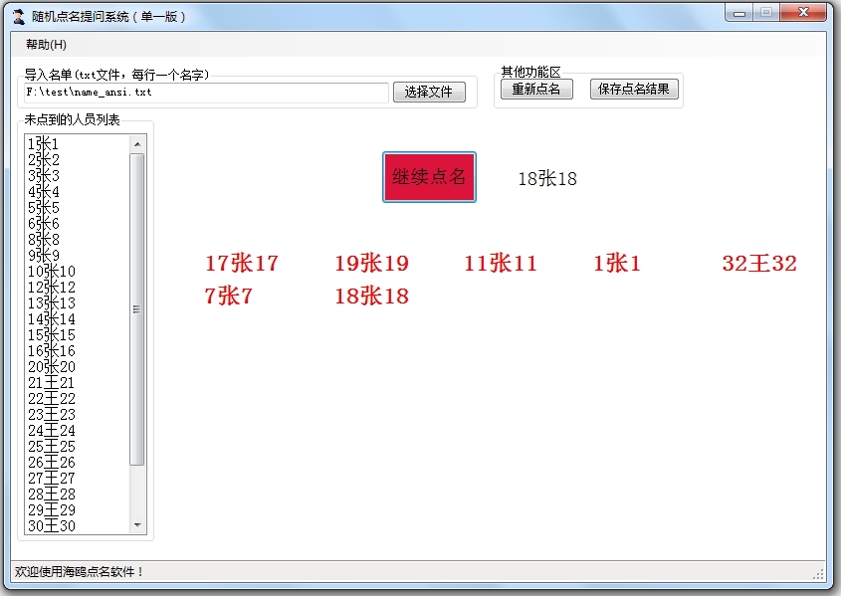The image size is (841, 596).
Task: Click the red 19张19 result
Action: point(371,263)
